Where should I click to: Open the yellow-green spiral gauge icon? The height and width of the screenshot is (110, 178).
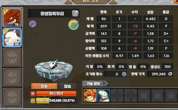[x=73, y=25]
